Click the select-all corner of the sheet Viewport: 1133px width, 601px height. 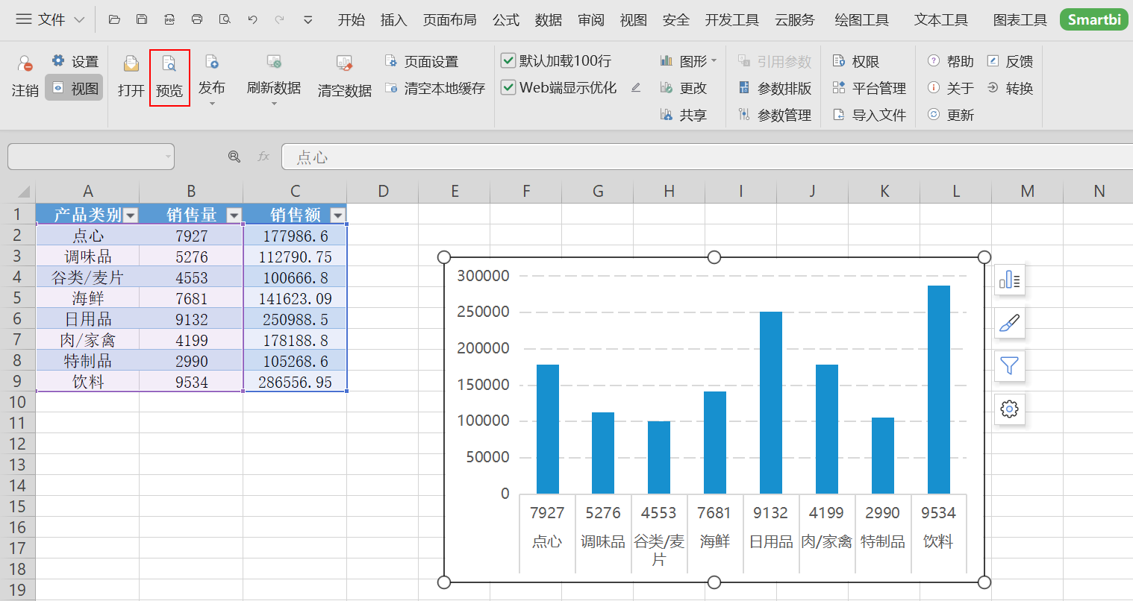tap(18, 191)
